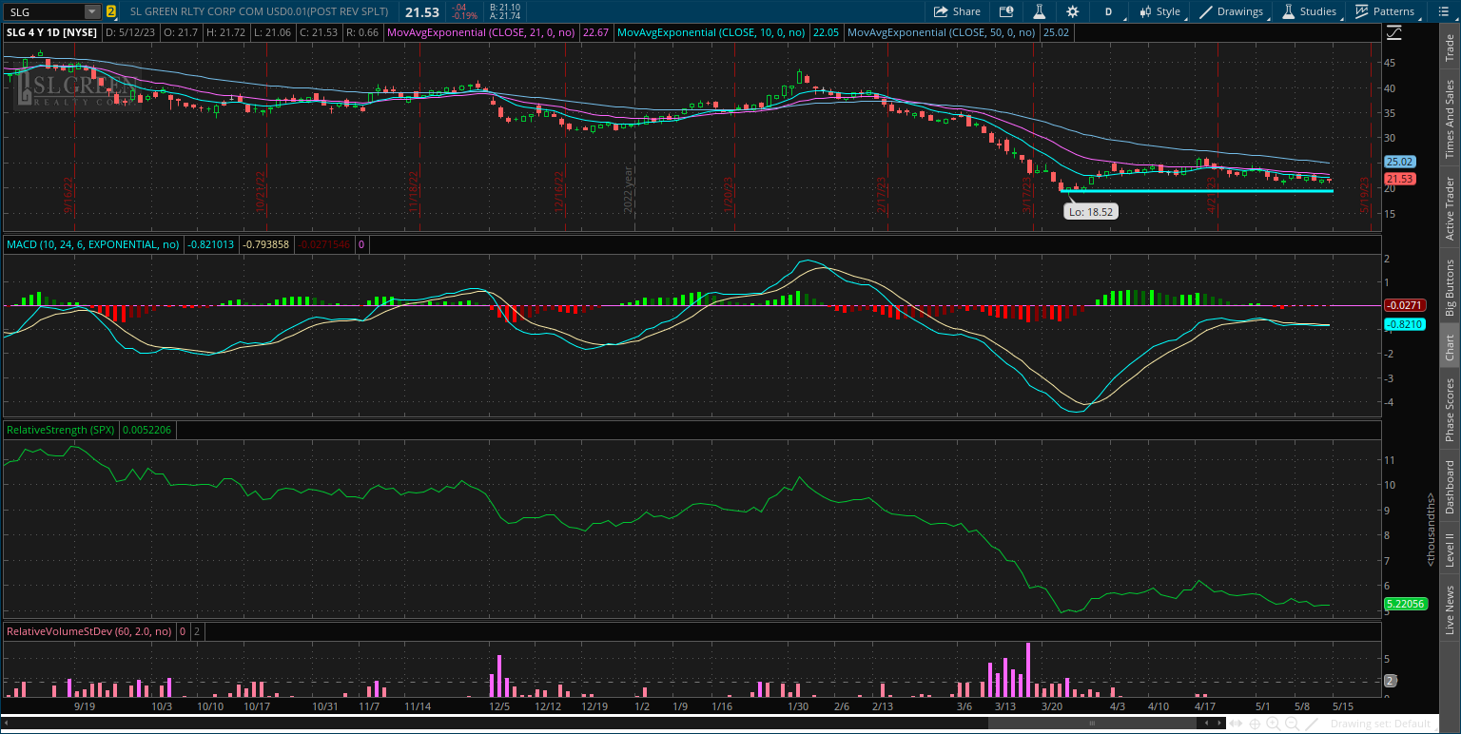Click the 1/20/23 vertical date marker
This screenshot has width=1461, height=734.
click(x=728, y=197)
